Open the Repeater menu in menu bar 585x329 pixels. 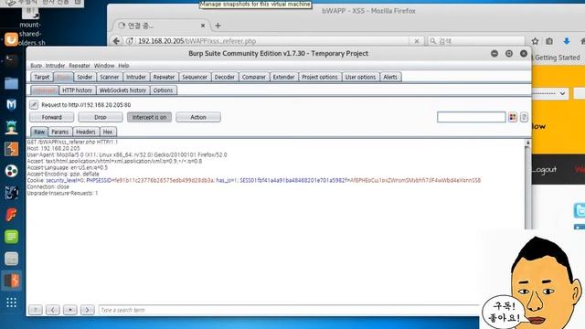pyautogui.click(x=80, y=66)
